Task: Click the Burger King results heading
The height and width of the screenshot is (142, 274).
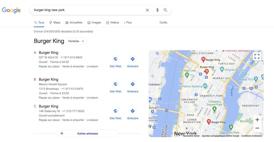Action: (x=49, y=41)
